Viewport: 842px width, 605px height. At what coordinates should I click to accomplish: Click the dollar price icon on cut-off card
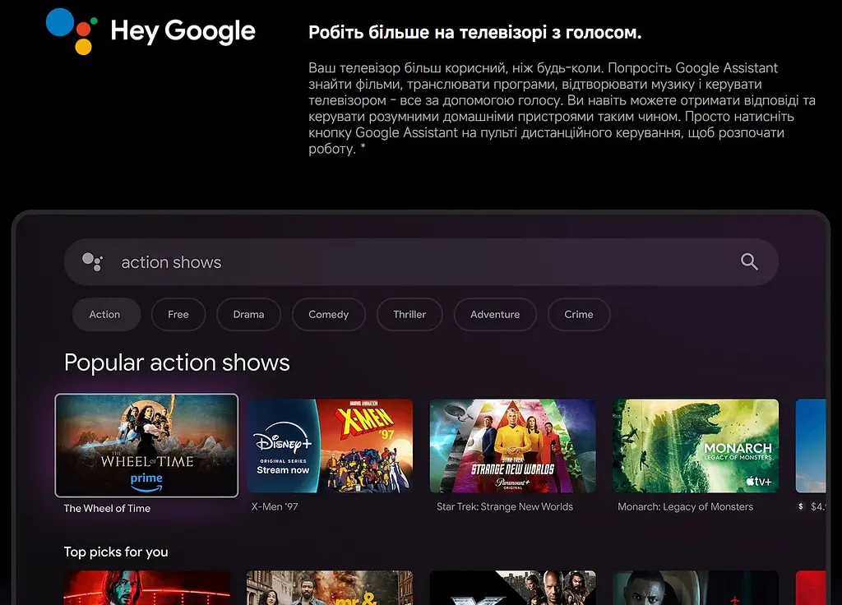click(801, 506)
